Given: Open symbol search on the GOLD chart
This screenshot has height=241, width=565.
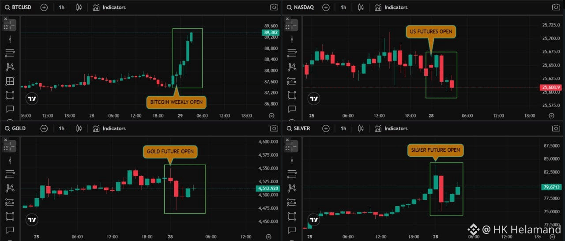Looking at the screenshot, I should (15, 128).
